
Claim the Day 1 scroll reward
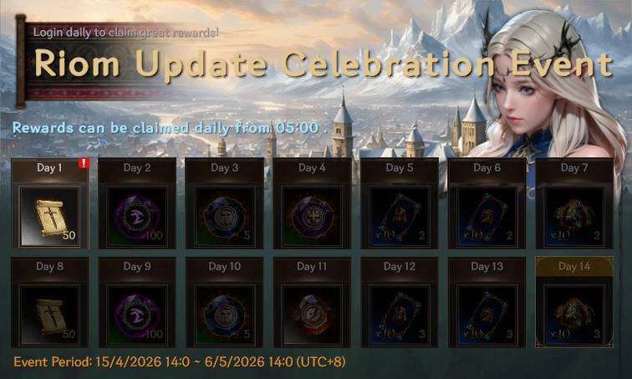click(49, 217)
